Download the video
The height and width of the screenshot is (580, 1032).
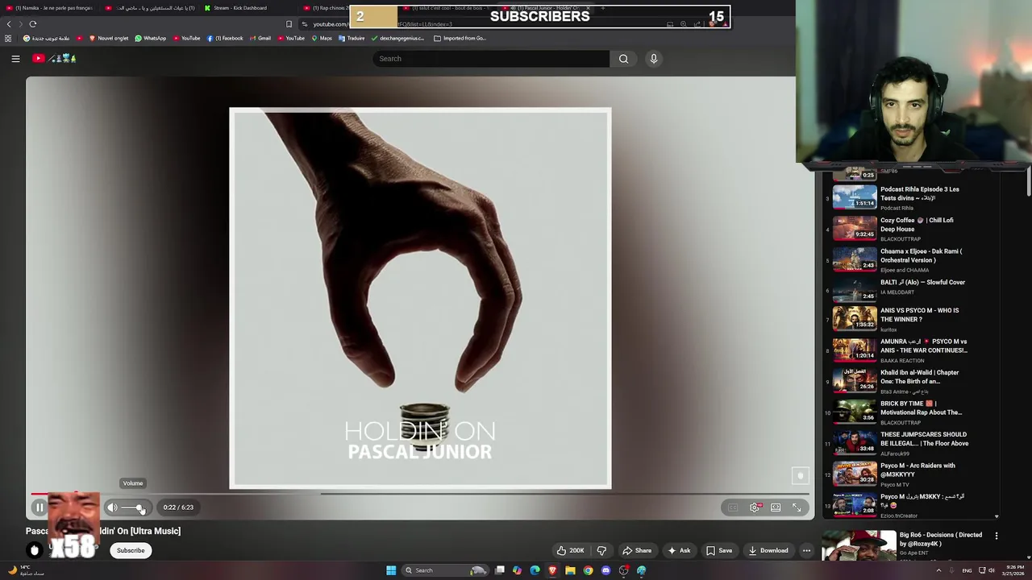pos(768,551)
